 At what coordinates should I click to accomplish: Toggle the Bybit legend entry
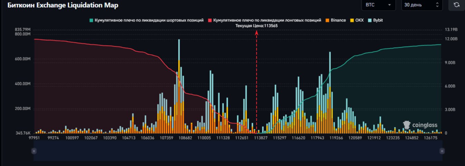click(375, 20)
